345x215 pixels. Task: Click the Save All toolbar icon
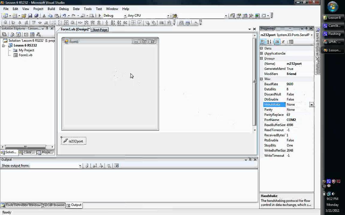click(x=36, y=16)
